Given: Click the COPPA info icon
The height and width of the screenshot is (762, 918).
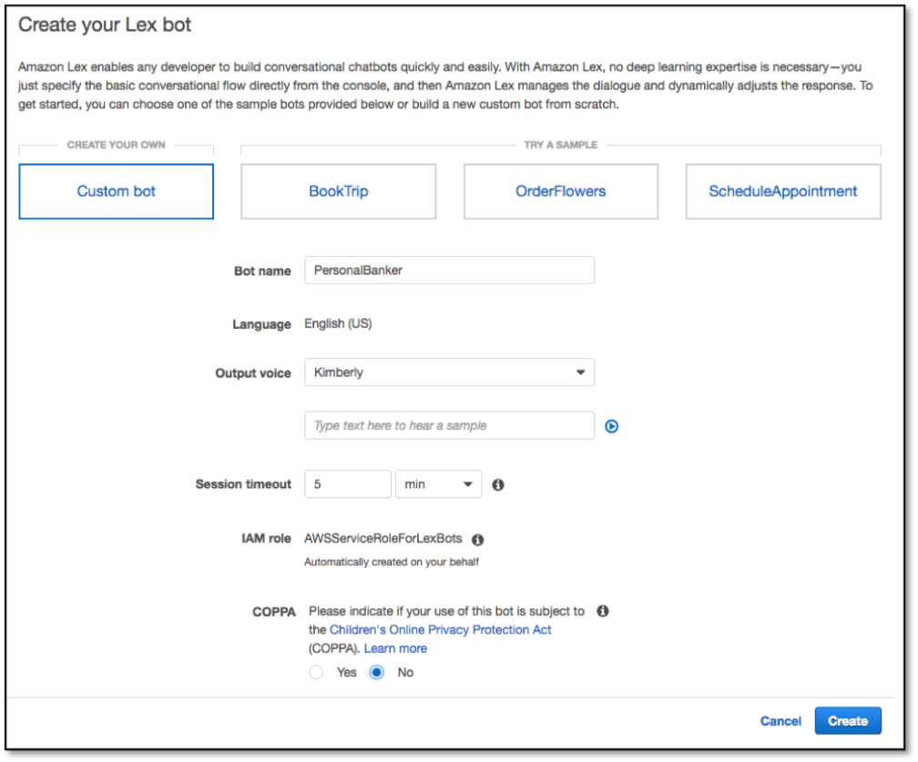Looking at the screenshot, I should 603,611.
